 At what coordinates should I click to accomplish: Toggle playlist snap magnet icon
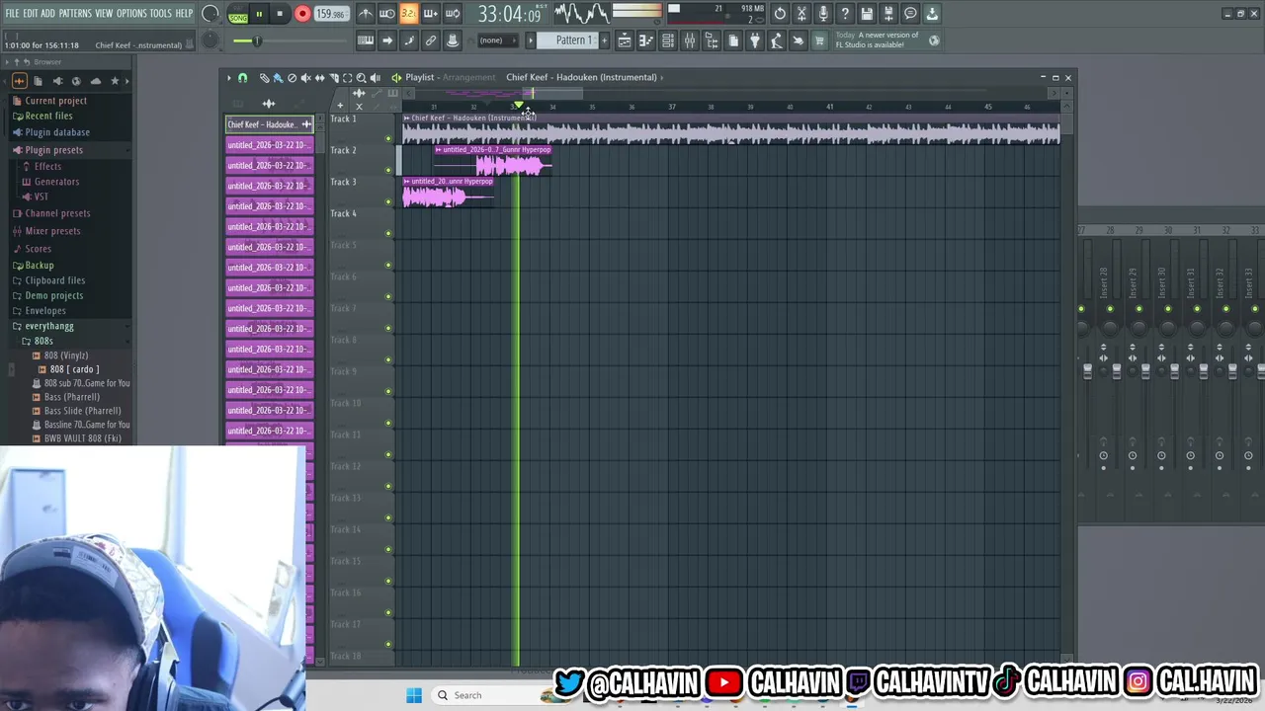pos(243,77)
